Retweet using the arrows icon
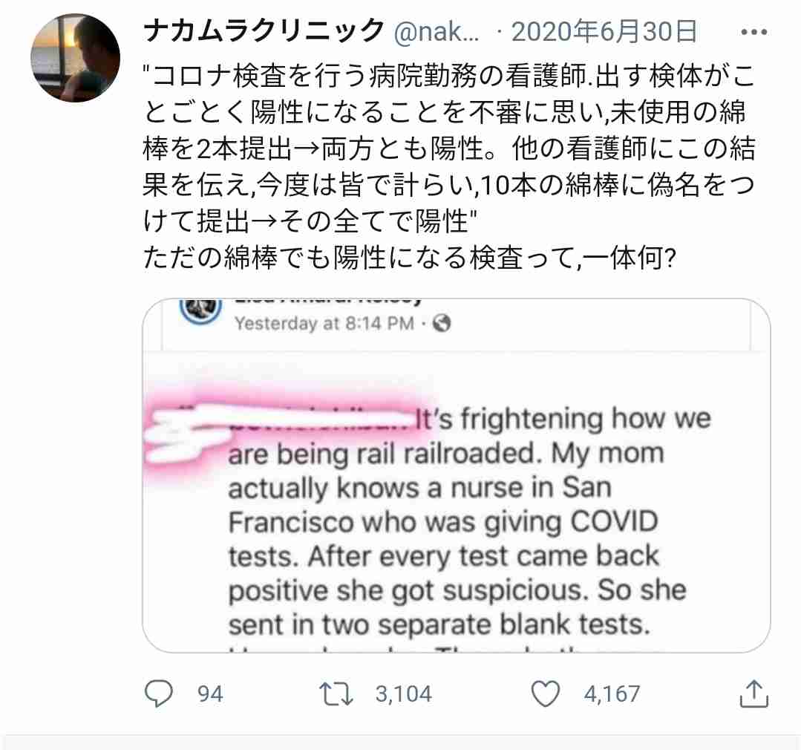The width and height of the screenshot is (801, 750). 336,694
